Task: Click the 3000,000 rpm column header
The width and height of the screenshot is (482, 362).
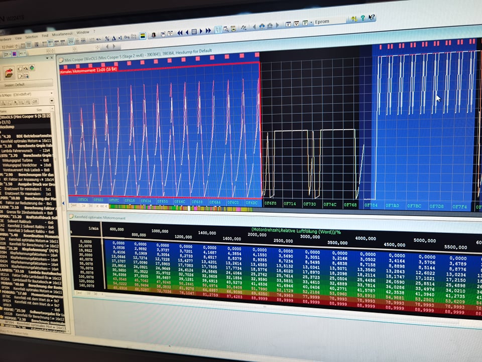Action: [x=310, y=236]
